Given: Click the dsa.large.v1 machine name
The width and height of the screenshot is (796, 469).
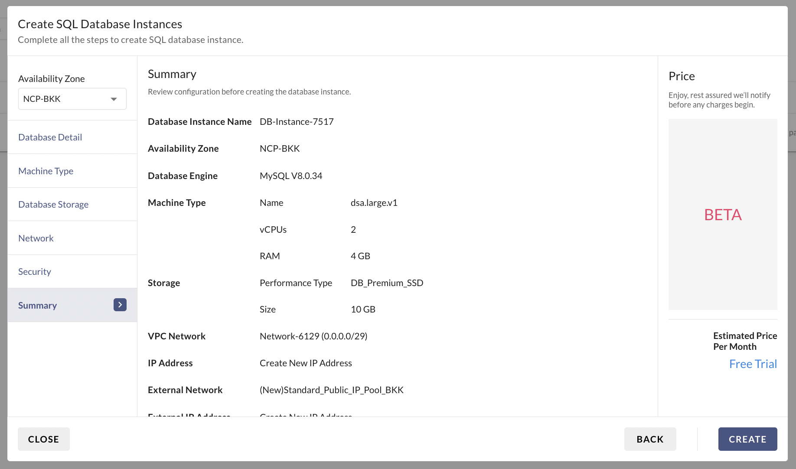Looking at the screenshot, I should pyautogui.click(x=374, y=202).
